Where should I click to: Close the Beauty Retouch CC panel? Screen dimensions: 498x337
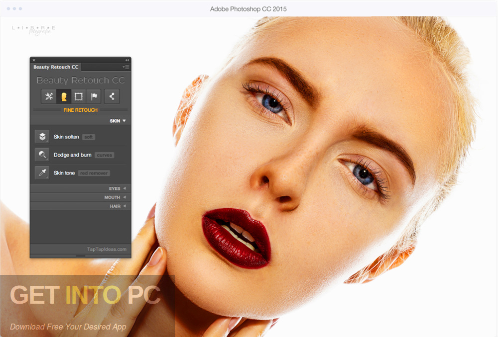click(34, 60)
